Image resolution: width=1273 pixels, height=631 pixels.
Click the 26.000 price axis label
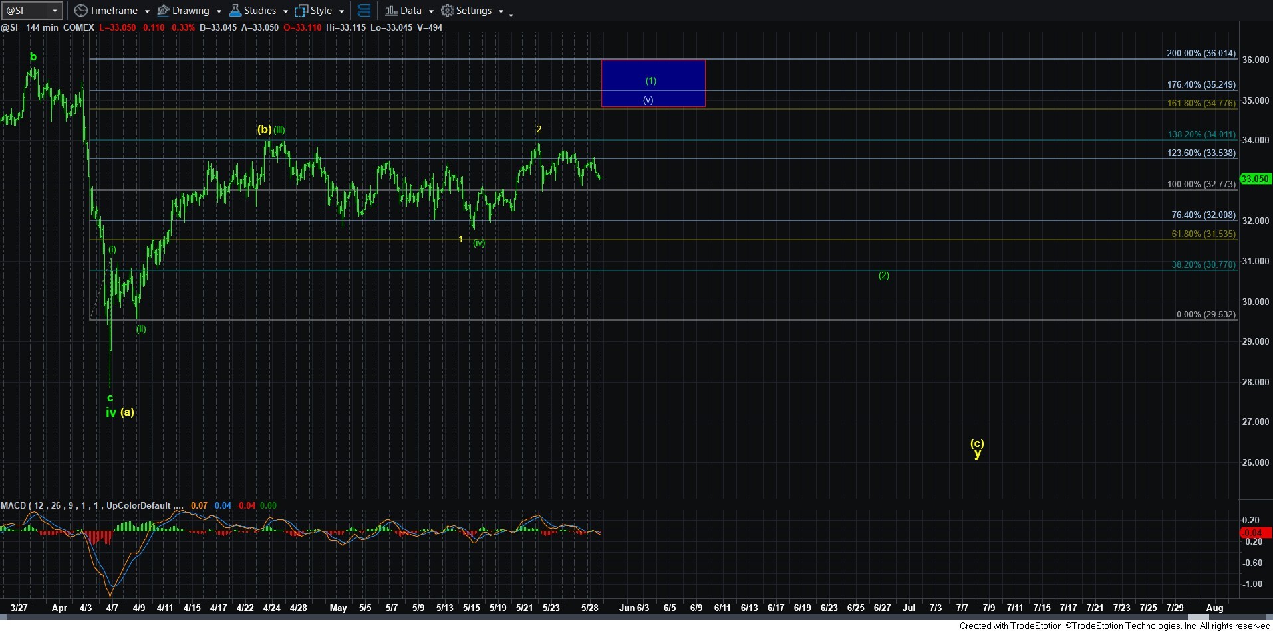point(1256,462)
